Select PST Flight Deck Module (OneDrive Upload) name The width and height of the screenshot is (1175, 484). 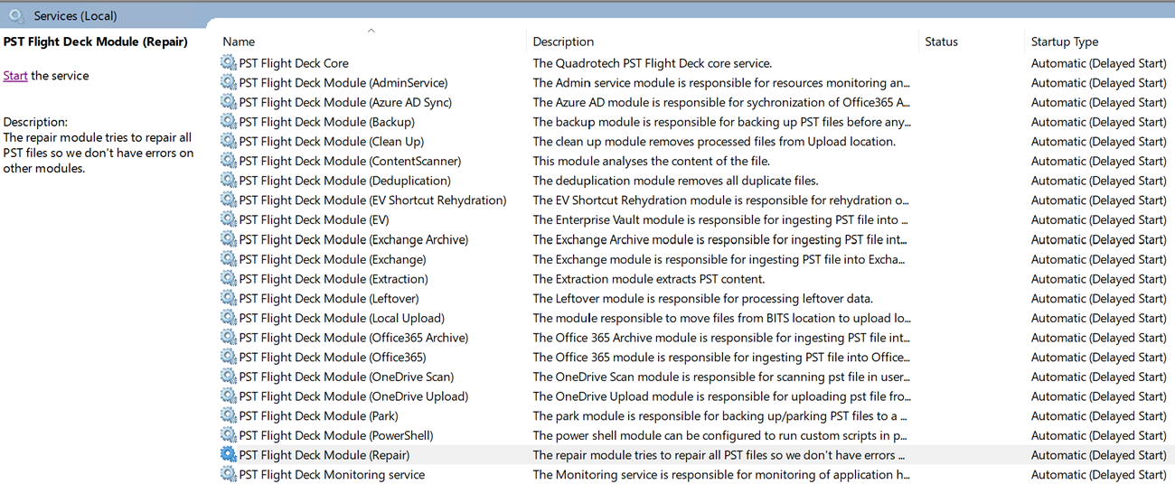(x=354, y=396)
